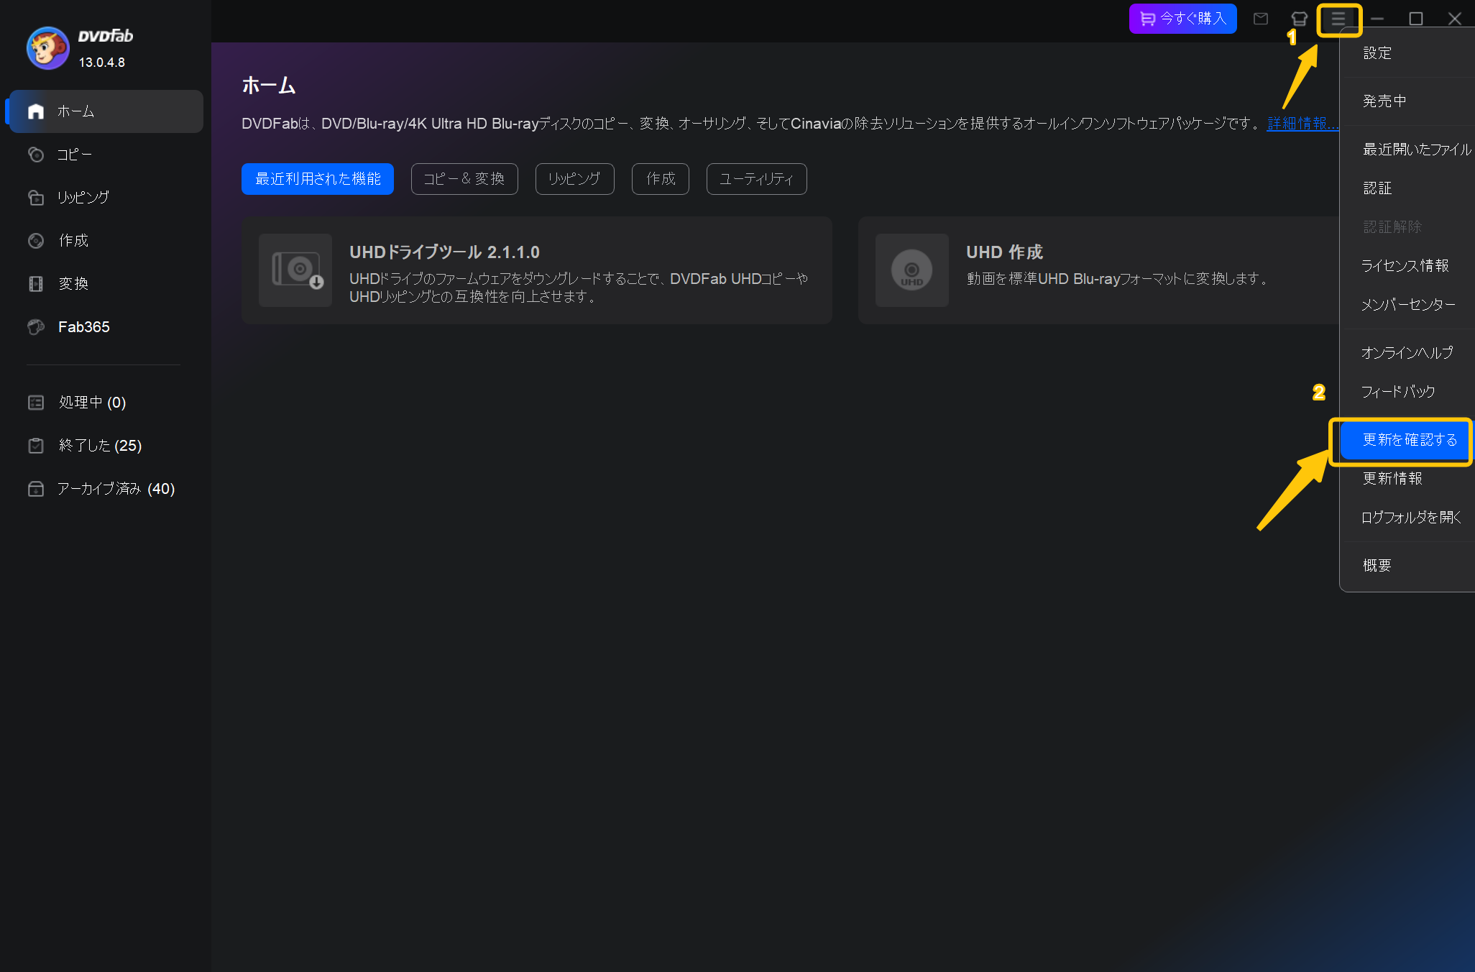The width and height of the screenshot is (1475, 972).
Task: Open the Fab365 sidebar section
Action: tap(106, 327)
